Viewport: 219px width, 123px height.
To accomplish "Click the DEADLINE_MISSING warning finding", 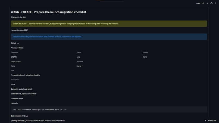I will [x=38, y=121].
